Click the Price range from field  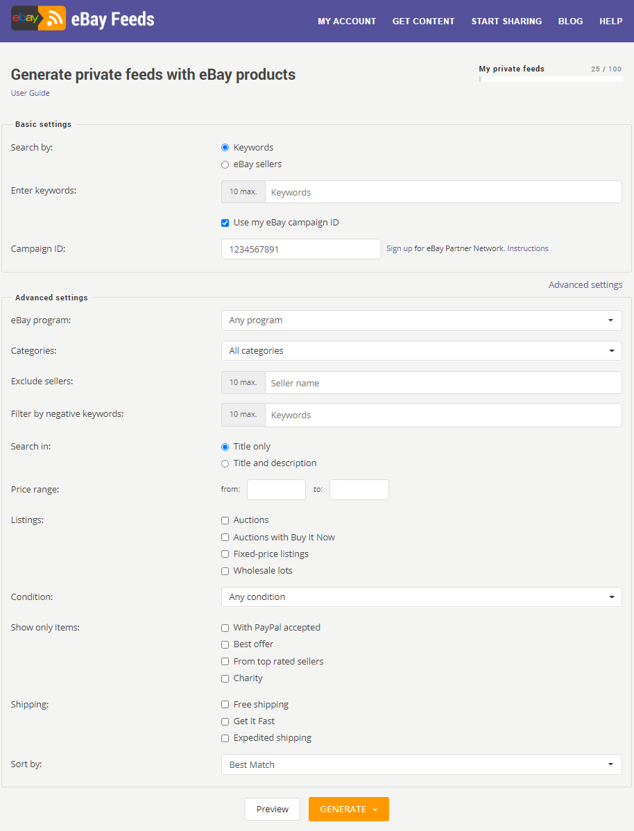(276, 490)
